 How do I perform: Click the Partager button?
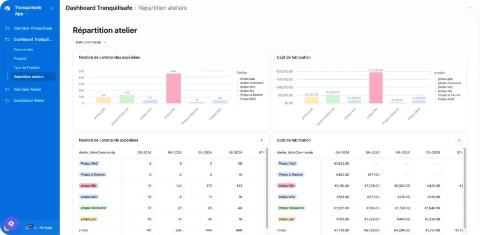click(x=43, y=227)
